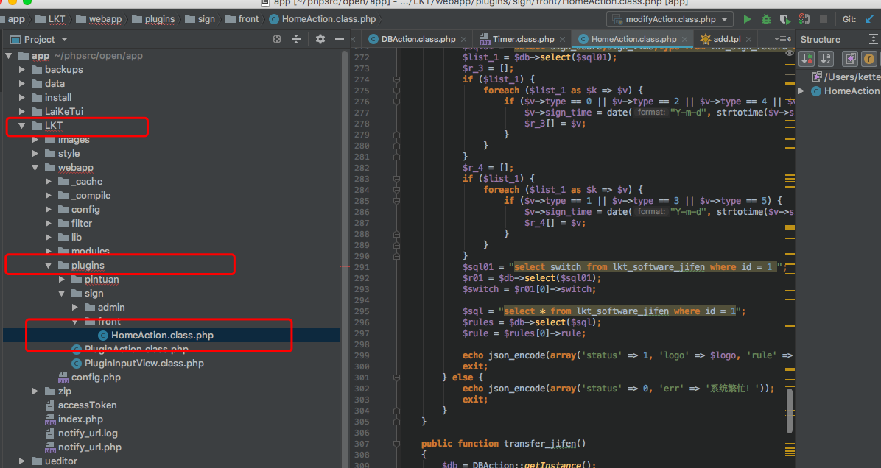Collapse all in Project panel
The width and height of the screenshot is (881, 468).
tap(296, 39)
